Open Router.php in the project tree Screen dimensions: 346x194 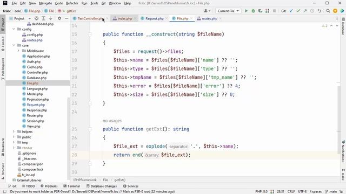[35, 115]
